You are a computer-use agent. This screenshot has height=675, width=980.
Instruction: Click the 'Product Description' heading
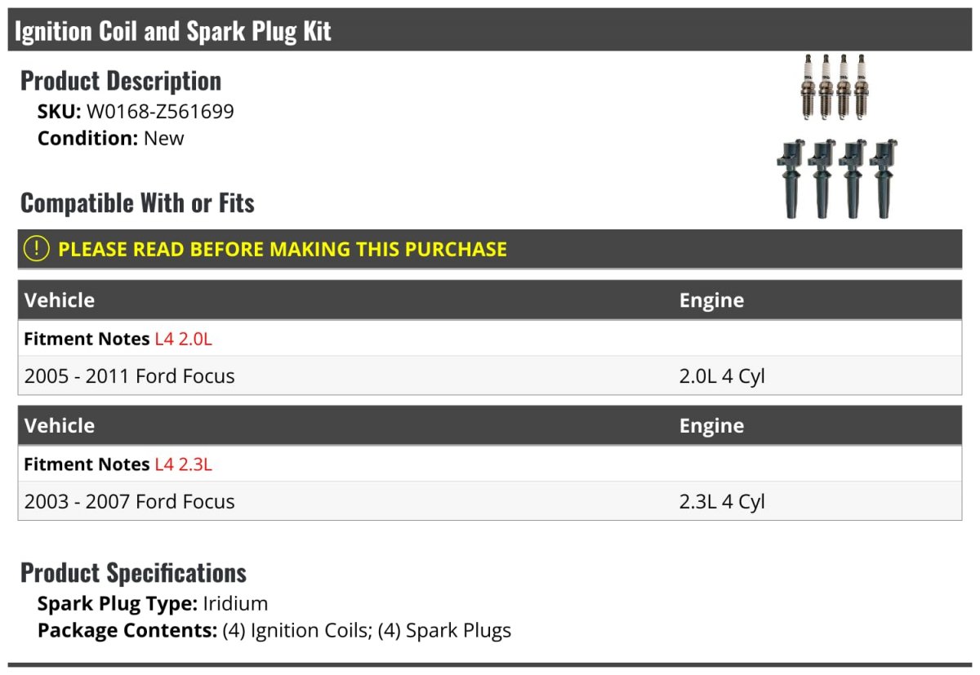121,81
